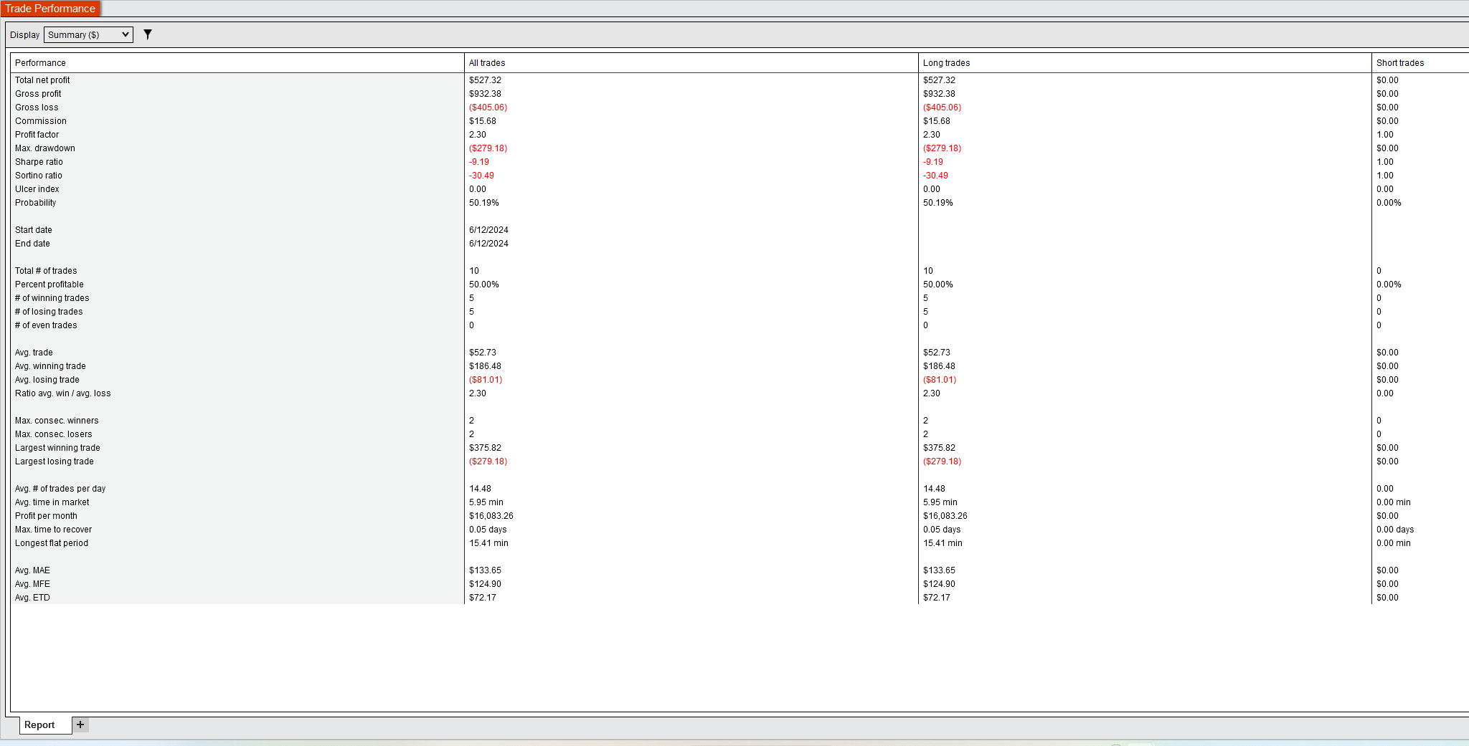Click Short trades probability 0.00%
The image size is (1469, 746).
point(1389,203)
